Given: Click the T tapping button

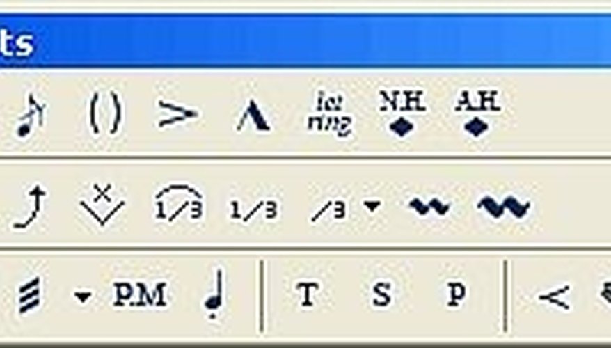Looking at the screenshot, I should (307, 295).
